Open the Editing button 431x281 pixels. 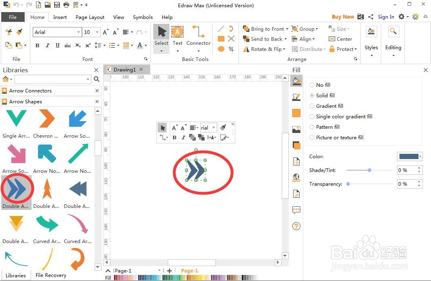(x=393, y=41)
